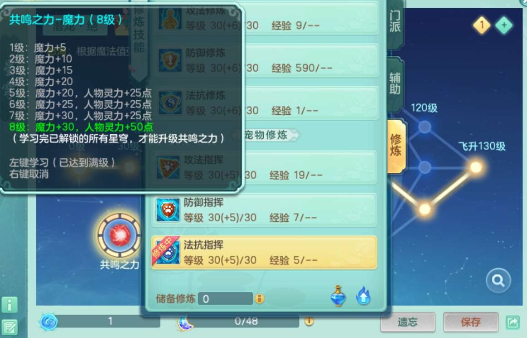Image resolution: width=527 pixels, height=338 pixels.
Task: Select the 修炼 tab
Action: click(x=396, y=146)
